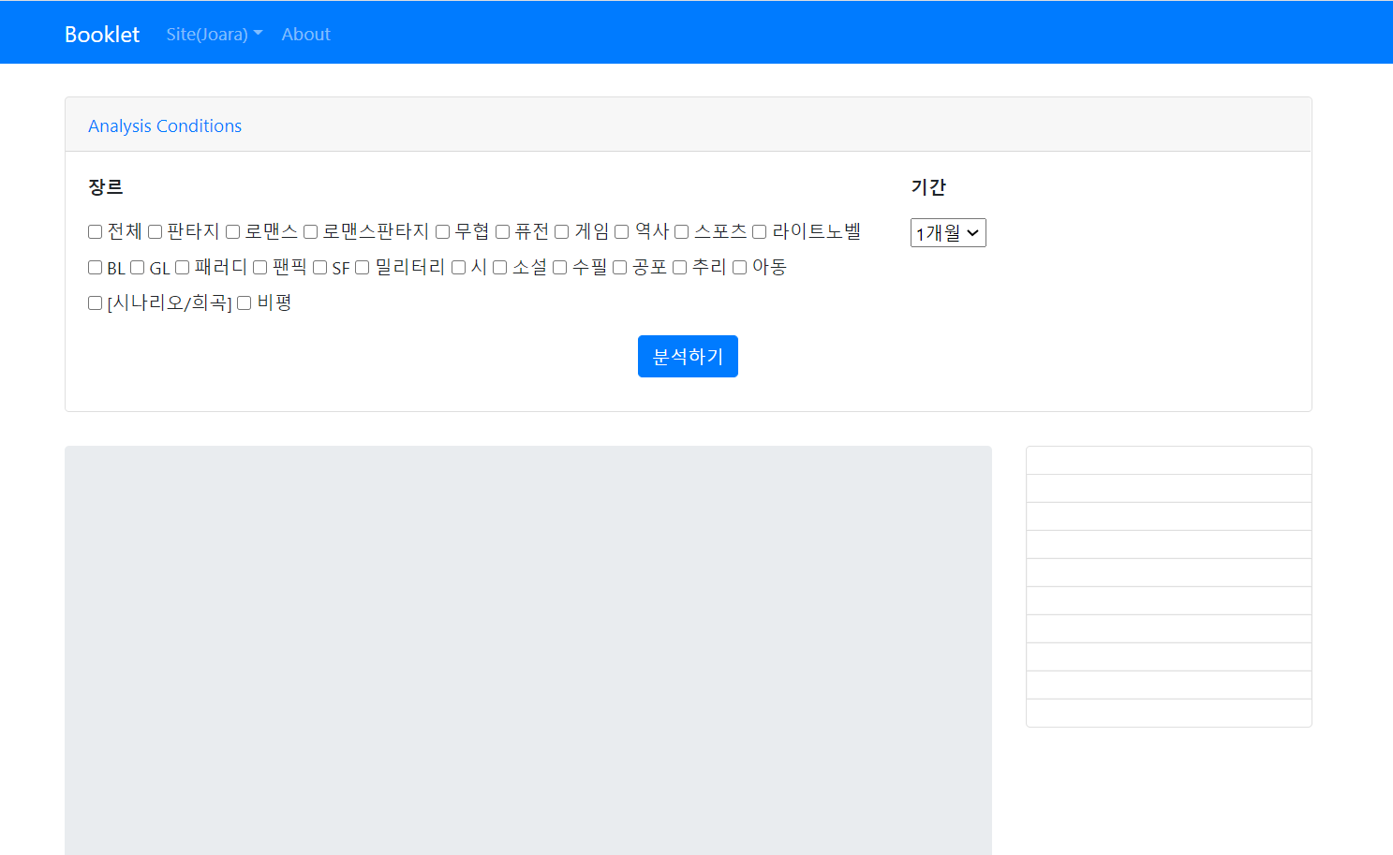Tick the 밀리터리 checkbox
The width and height of the screenshot is (1393, 855).
tap(361, 267)
